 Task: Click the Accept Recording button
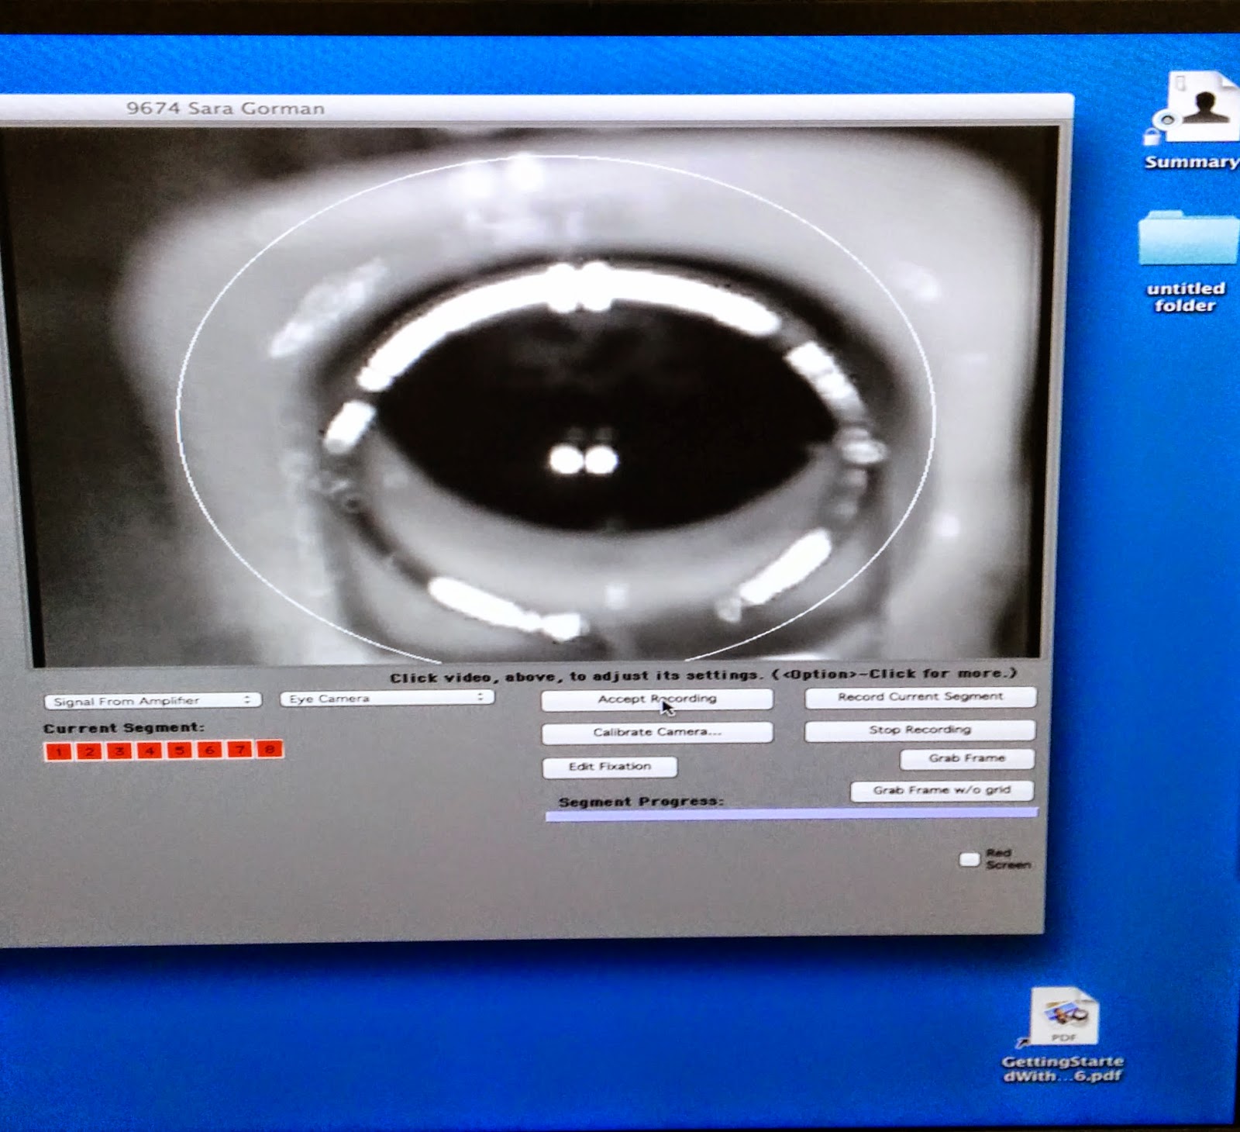(657, 699)
